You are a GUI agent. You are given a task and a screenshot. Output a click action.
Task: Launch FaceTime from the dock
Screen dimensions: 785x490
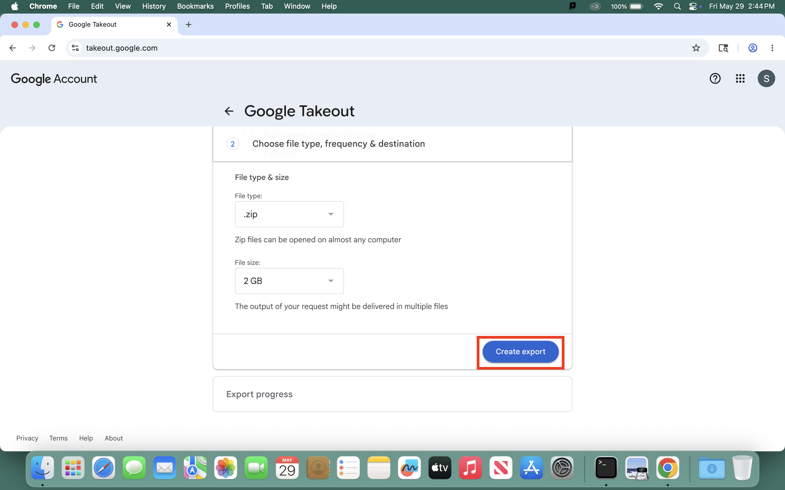click(x=256, y=468)
